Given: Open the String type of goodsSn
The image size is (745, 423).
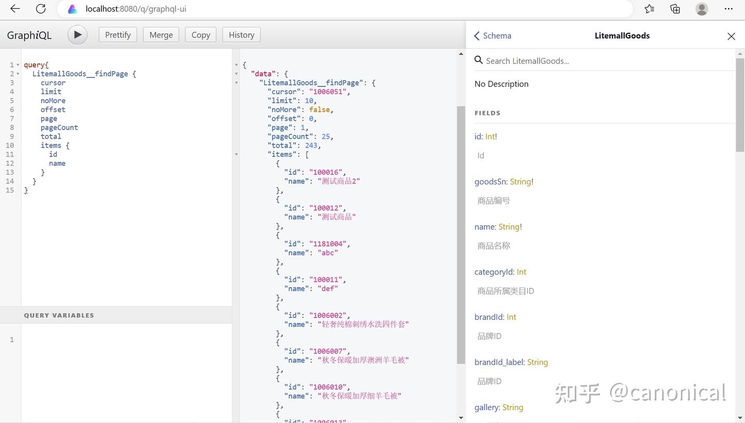Looking at the screenshot, I should [x=520, y=182].
